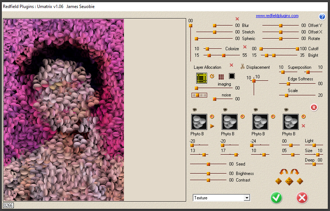Click the Superposition label

click(299, 67)
